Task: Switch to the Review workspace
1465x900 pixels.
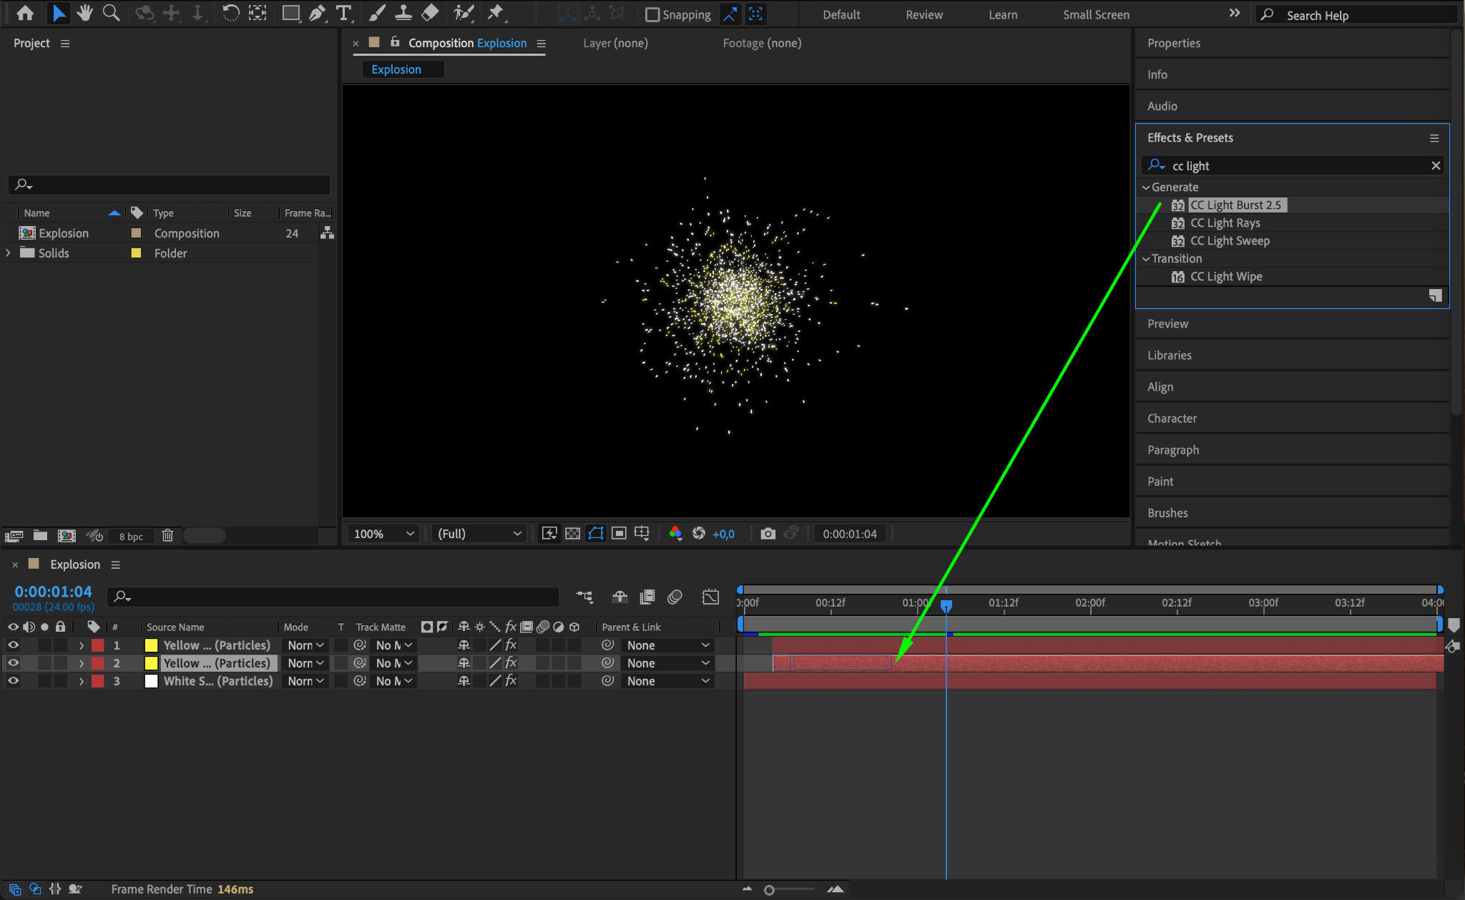Action: coord(923,15)
